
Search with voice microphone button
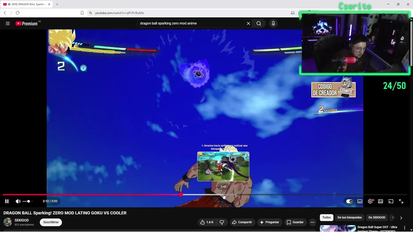(x=273, y=24)
